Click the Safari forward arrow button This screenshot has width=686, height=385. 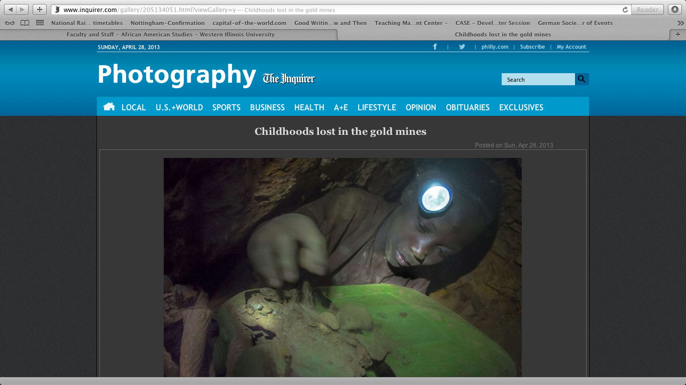pos(22,10)
